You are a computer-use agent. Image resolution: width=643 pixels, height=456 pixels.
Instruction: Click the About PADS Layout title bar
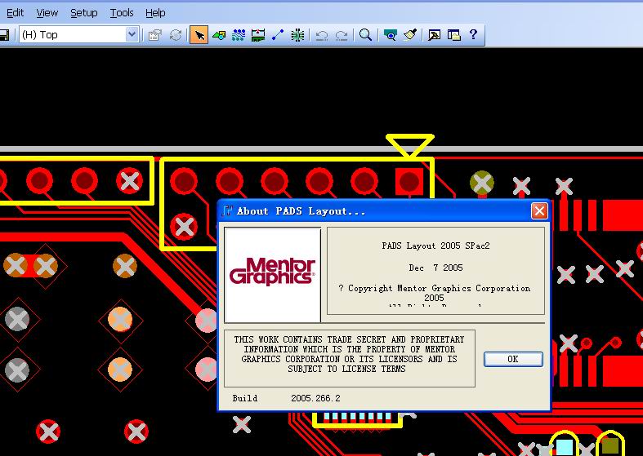(x=384, y=211)
